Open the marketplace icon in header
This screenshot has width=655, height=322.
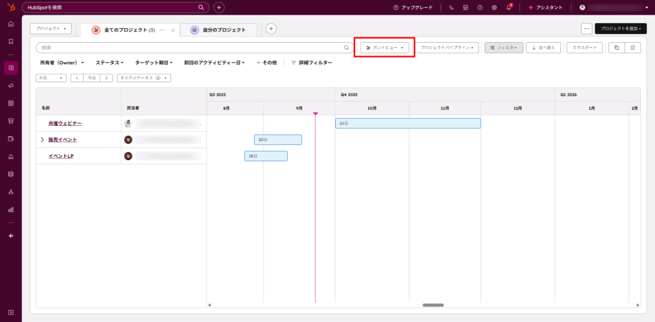(466, 8)
